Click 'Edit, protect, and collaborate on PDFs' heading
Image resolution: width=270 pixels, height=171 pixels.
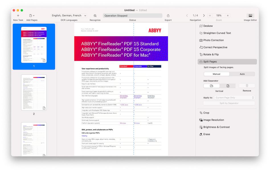point(97,130)
